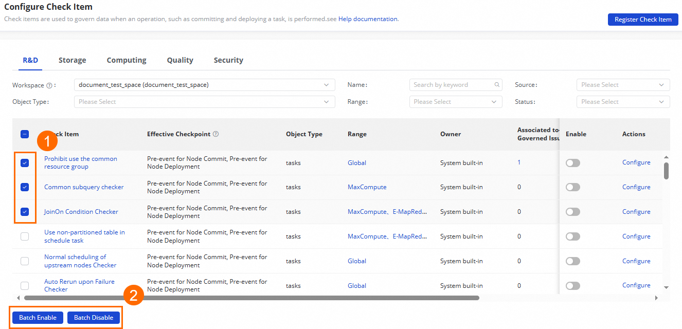
Task: Open the Workspace dropdown
Action: 205,85
